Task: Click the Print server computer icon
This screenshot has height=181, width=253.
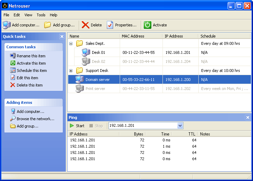Action: click(80, 89)
